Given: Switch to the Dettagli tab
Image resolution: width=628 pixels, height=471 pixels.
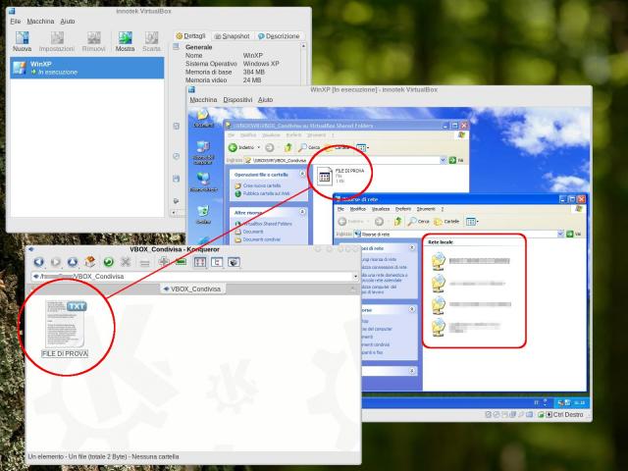Looking at the screenshot, I should (191, 36).
